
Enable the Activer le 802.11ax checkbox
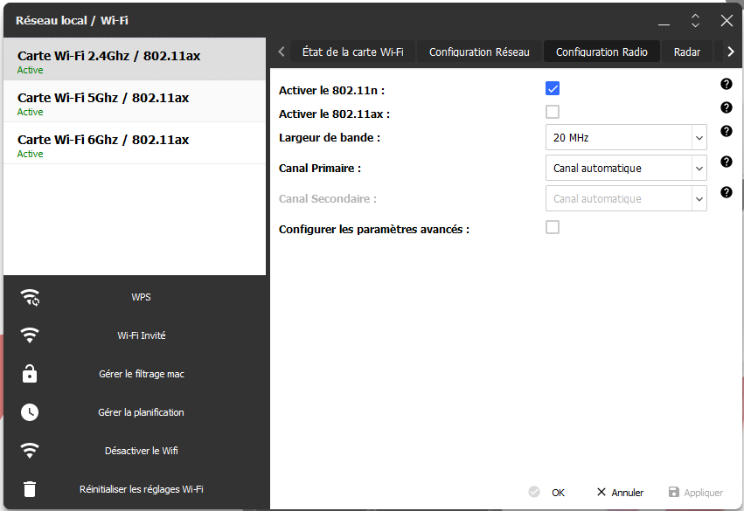tap(553, 113)
